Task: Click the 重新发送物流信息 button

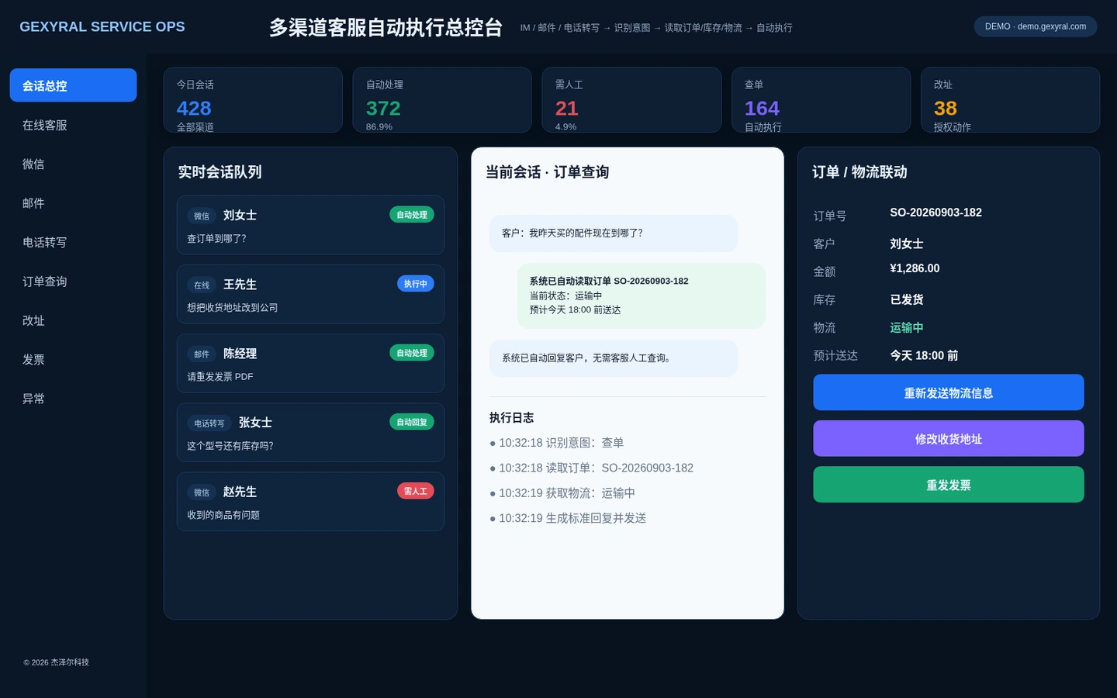Action: 948,392
